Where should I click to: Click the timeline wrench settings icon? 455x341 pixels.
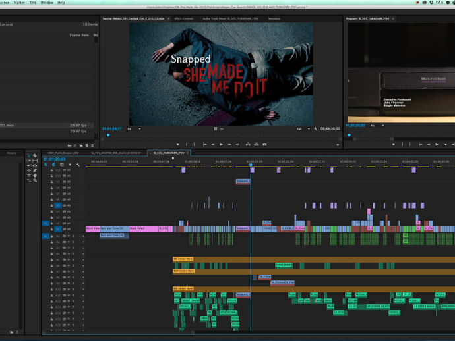point(78,165)
